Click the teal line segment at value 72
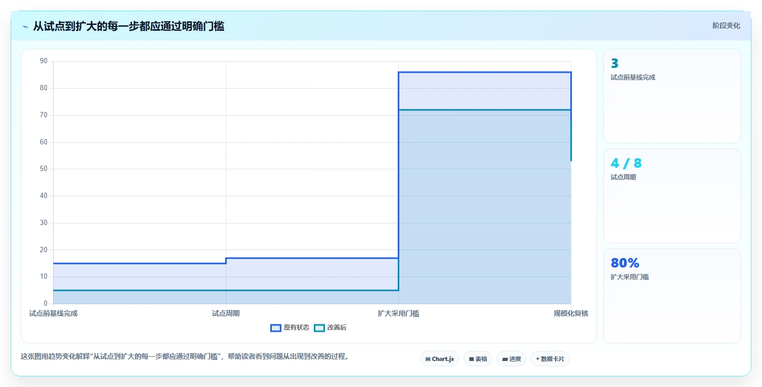 tap(484, 110)
